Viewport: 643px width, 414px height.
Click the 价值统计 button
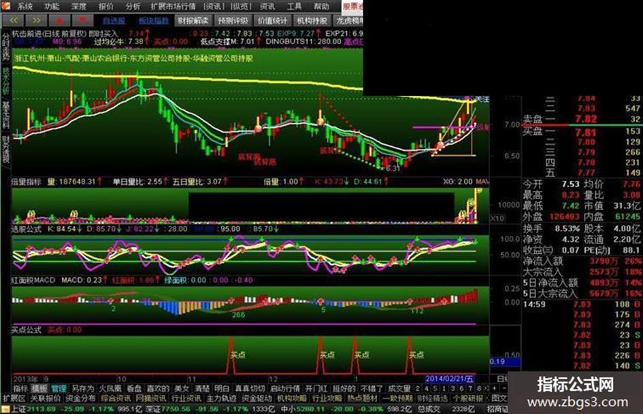pos(273,20)
